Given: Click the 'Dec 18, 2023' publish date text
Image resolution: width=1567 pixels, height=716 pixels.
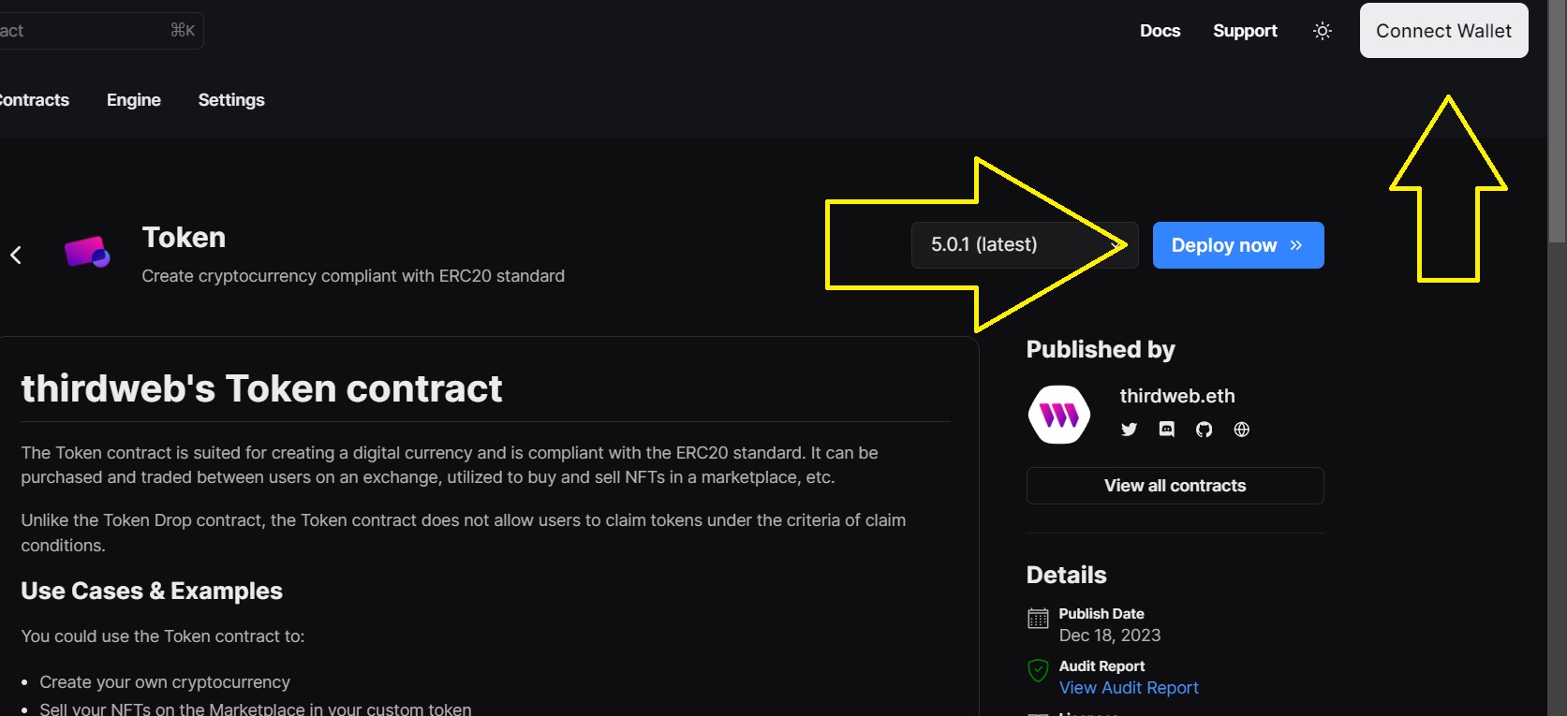Looking at the screenshot, I should (1109, 636).
